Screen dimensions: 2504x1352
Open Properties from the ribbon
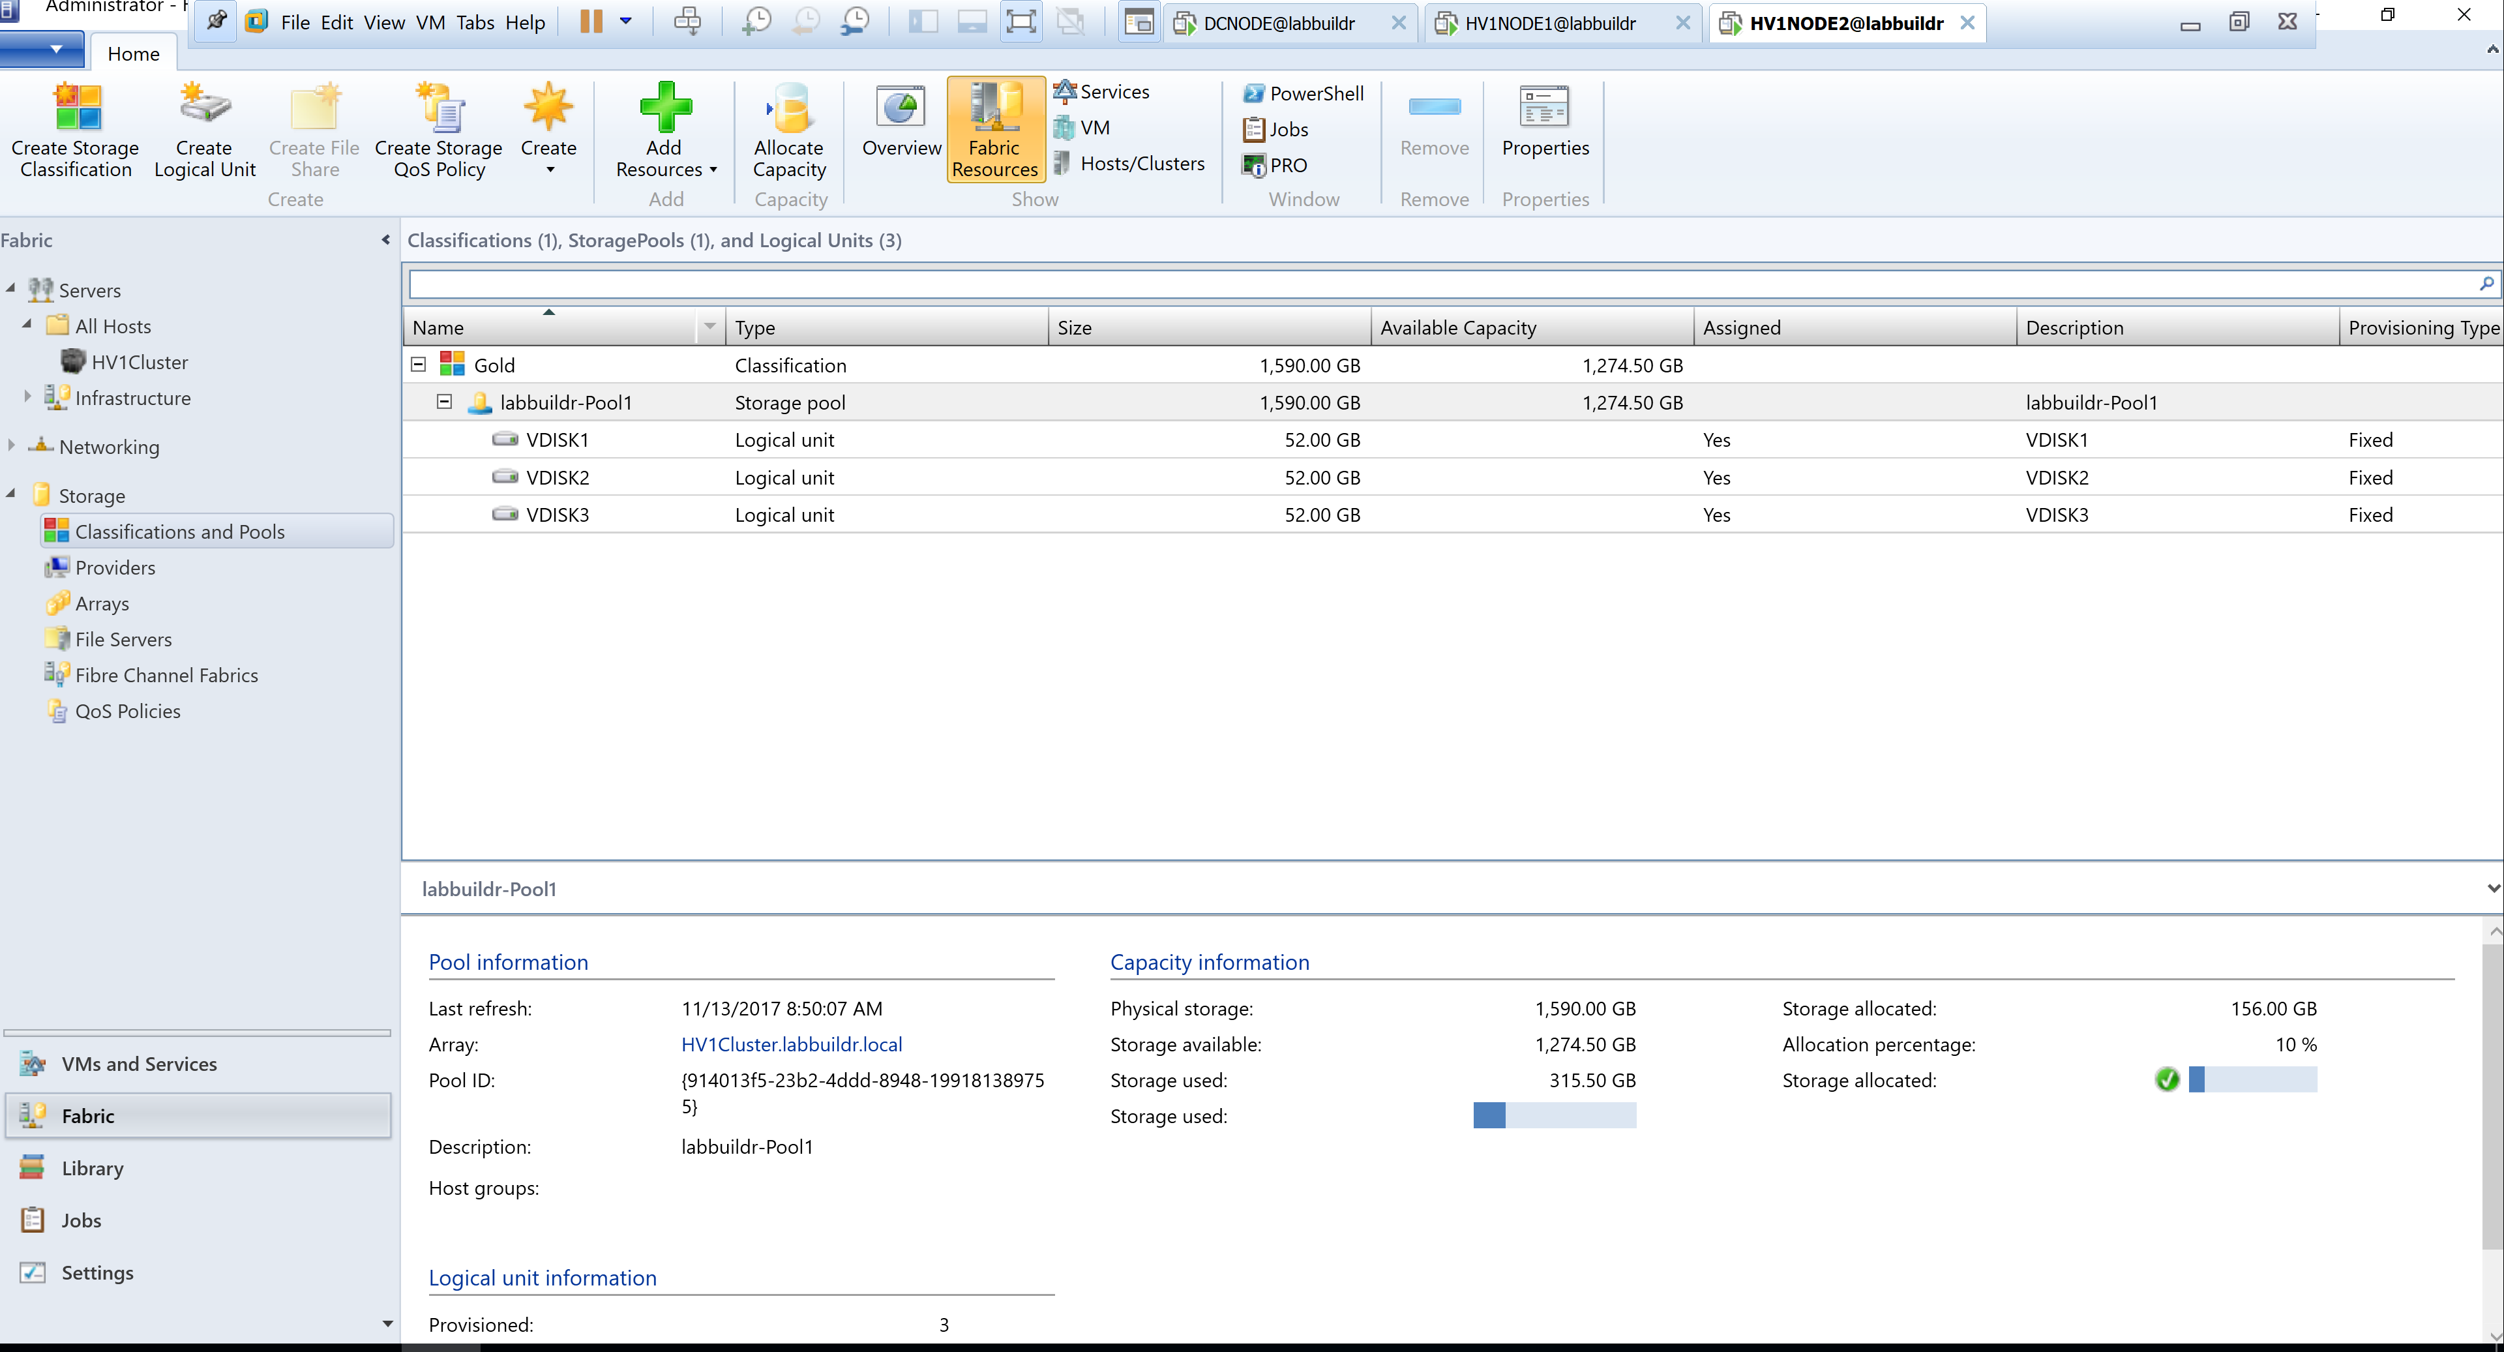tap(1545, 121)
